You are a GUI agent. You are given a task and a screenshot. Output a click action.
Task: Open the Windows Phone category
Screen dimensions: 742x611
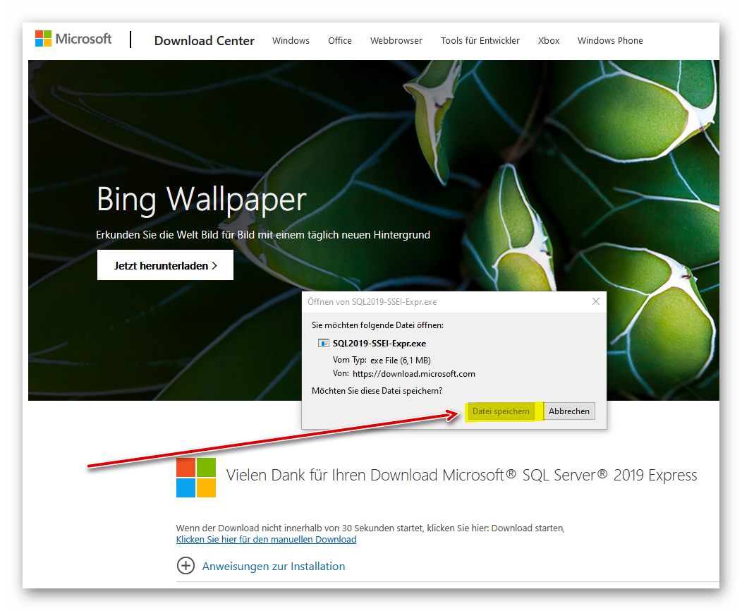point(609,41)
